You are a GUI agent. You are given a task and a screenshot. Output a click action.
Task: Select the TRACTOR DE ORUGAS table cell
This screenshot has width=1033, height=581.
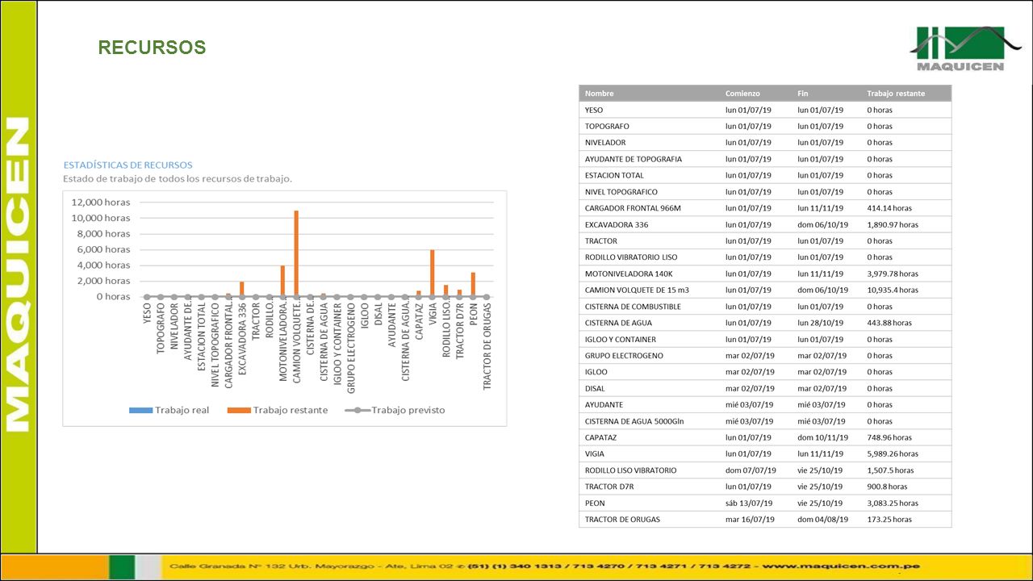pyautogui.click(x=622, y=519)
